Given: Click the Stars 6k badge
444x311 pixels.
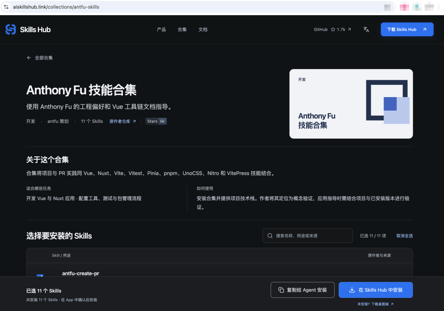Looking at the screenshot, I should click(x=156, y=121).
